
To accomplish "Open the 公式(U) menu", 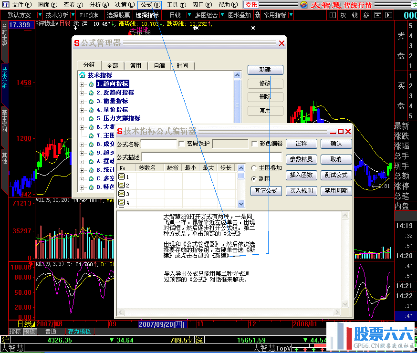I will click(150, 4).
